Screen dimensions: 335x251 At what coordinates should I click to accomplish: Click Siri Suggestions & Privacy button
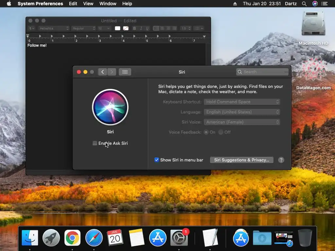(x=242, y=160)
